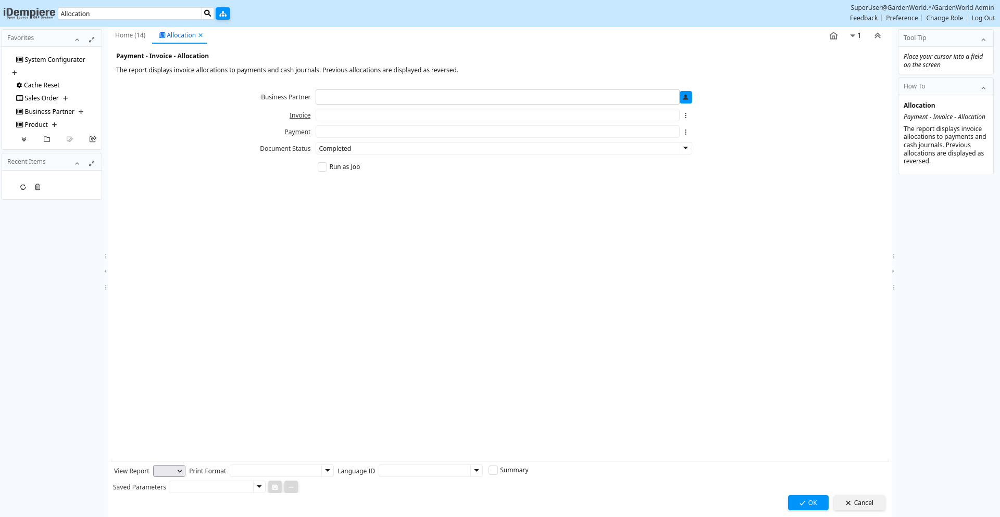Close the Allocation tab

pos(201,35)
